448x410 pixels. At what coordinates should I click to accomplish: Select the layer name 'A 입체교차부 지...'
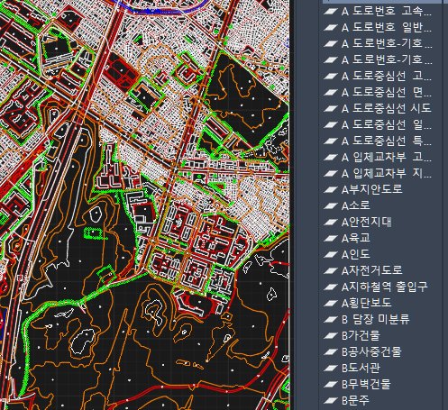pos(387,174)
